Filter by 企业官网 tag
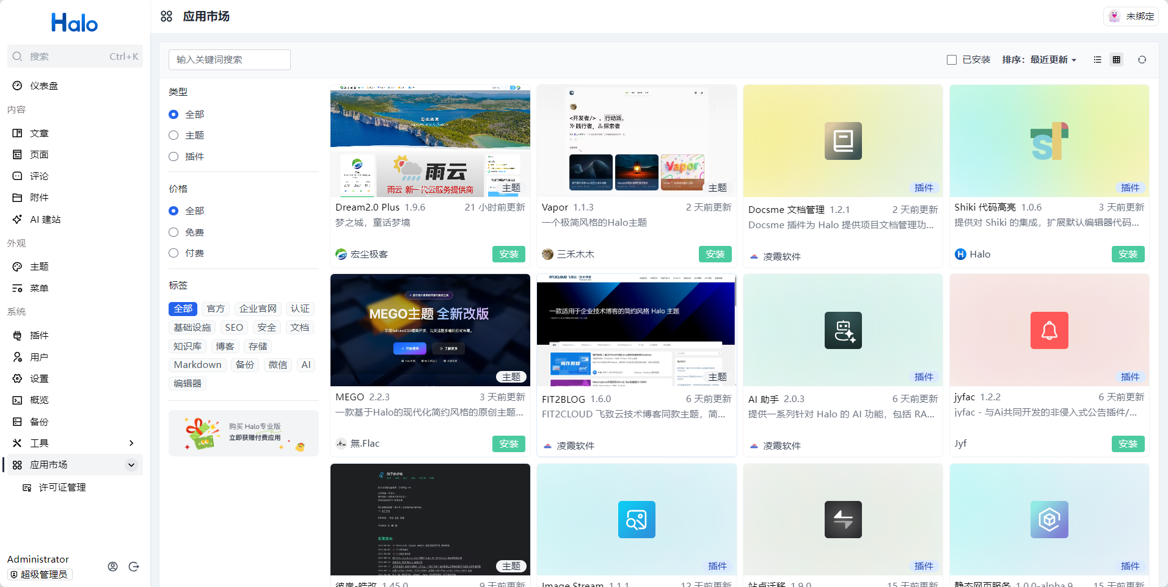The height and width of the screenshot is (587, 1168). (258, 309)
